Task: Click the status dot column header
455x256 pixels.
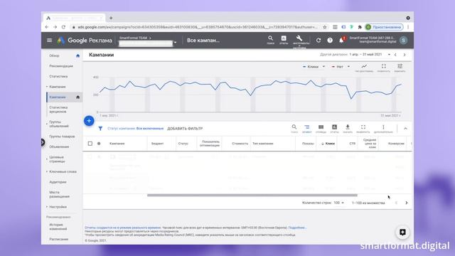Action: [99, 144]
